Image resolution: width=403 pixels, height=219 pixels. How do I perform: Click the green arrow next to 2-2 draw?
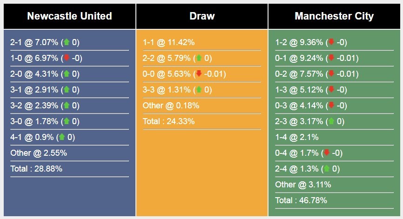click(x=199, y=58)
